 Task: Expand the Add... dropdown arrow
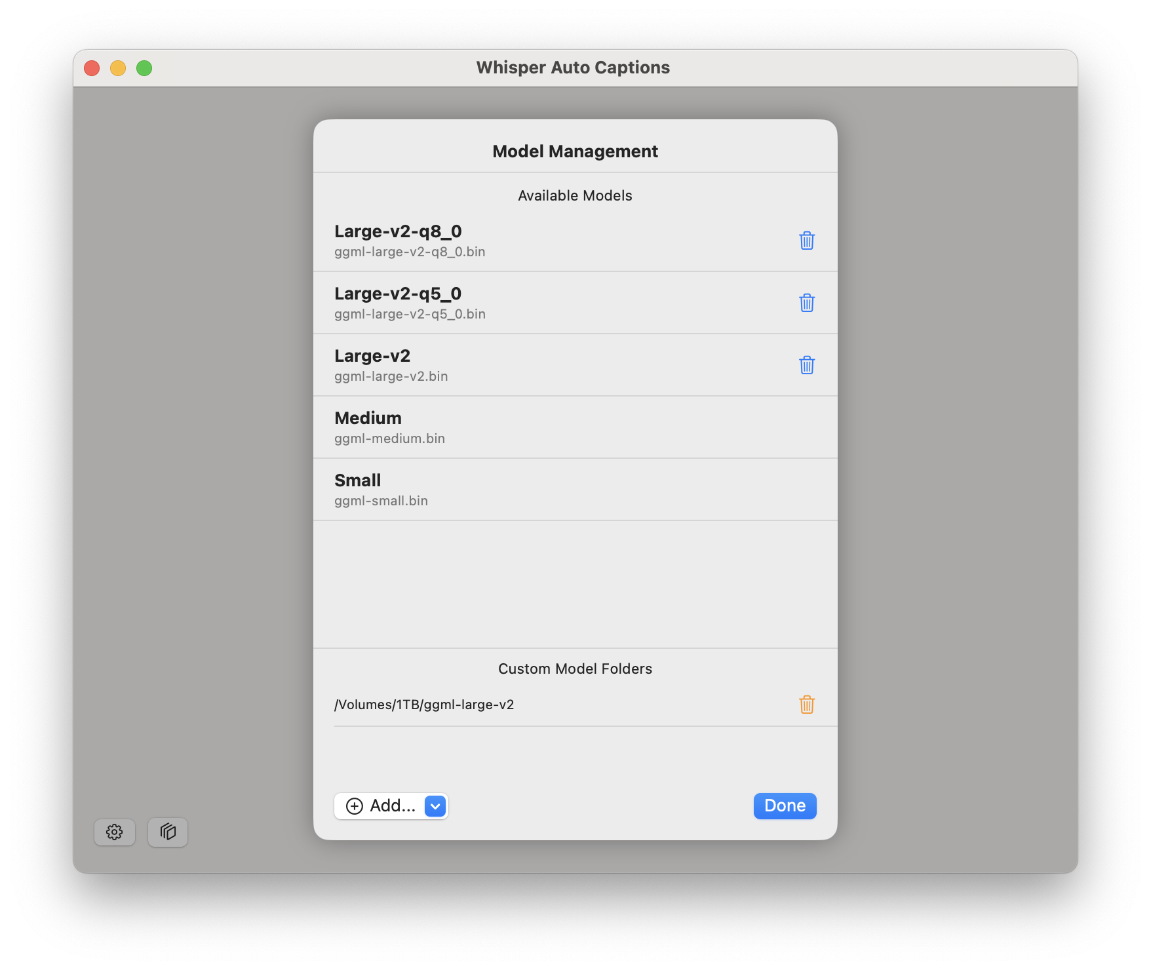click(435, 806)
